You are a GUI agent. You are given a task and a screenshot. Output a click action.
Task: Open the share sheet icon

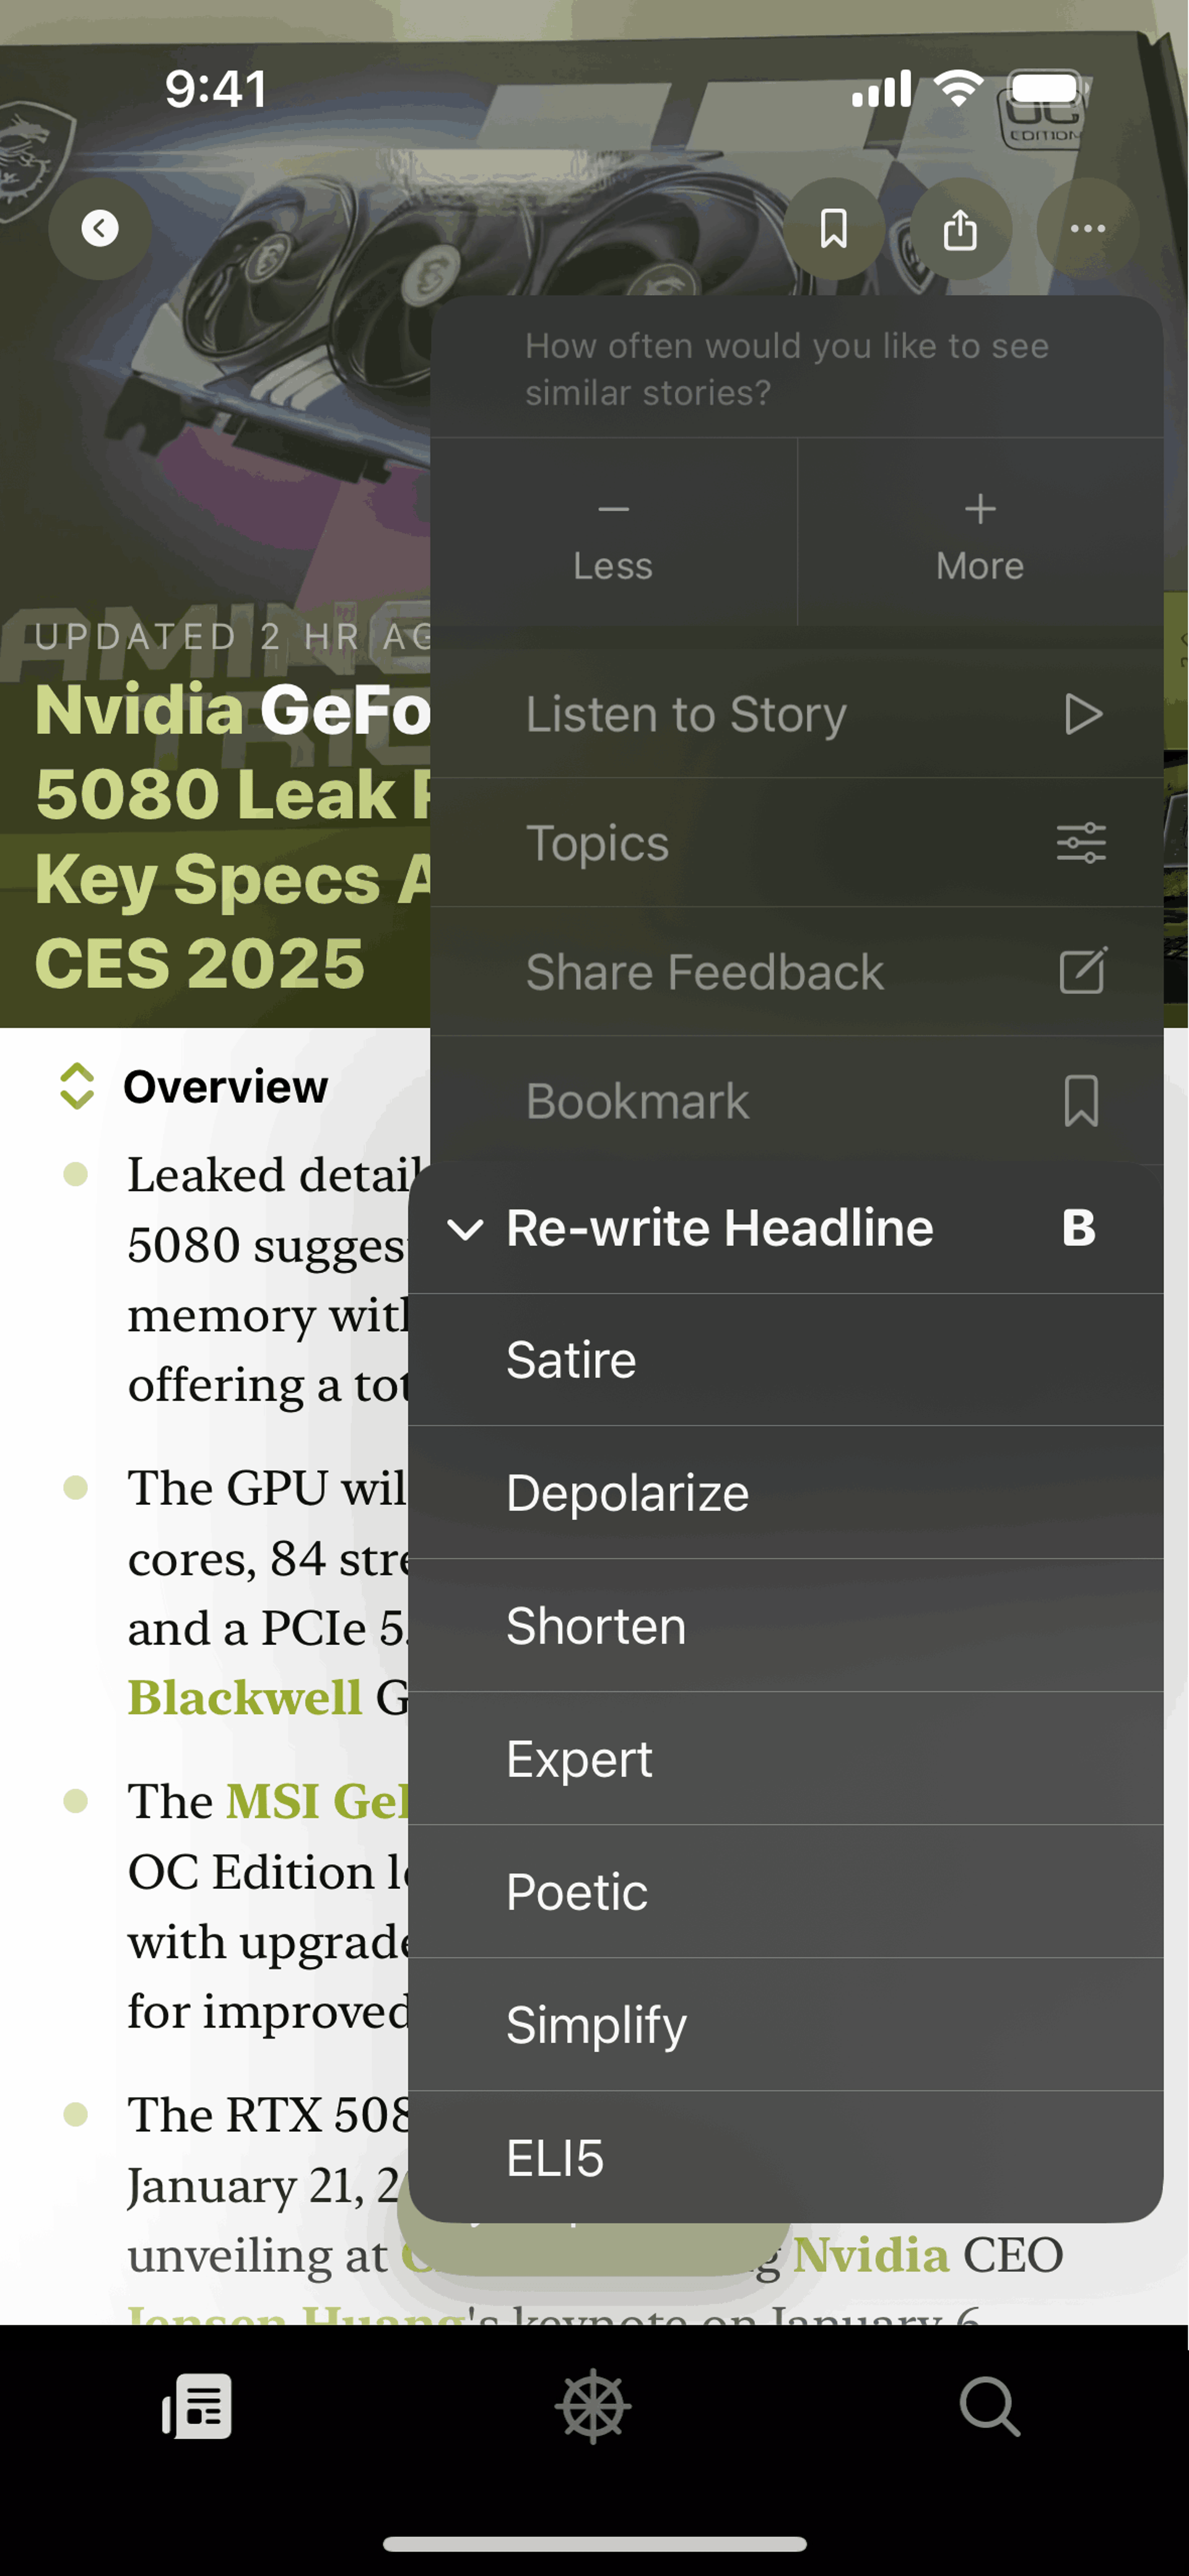[960, 229]
